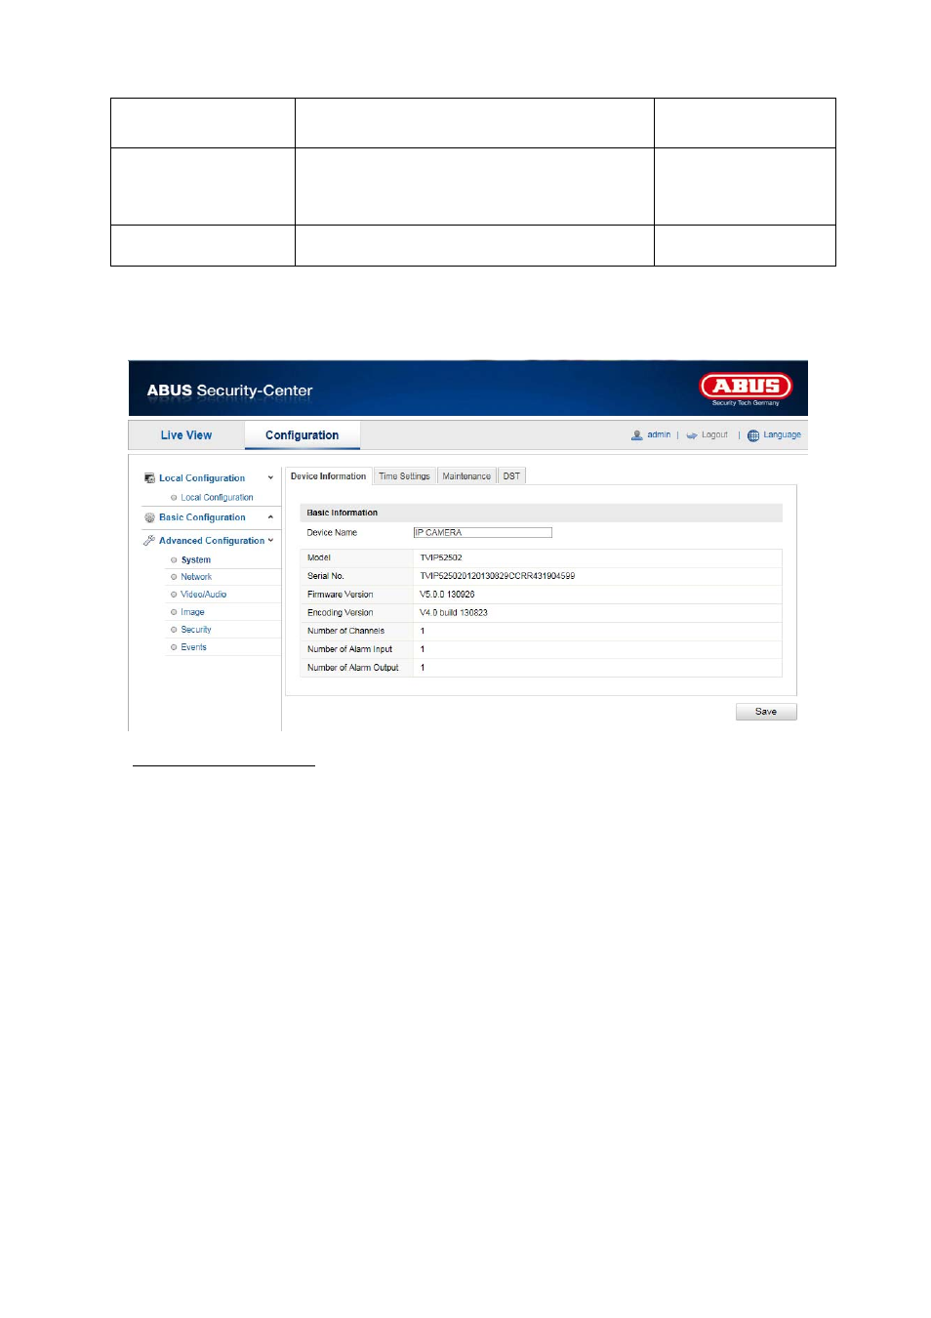
Task: Click the Local Configuration monitor icon
Action: click(149, 478)
